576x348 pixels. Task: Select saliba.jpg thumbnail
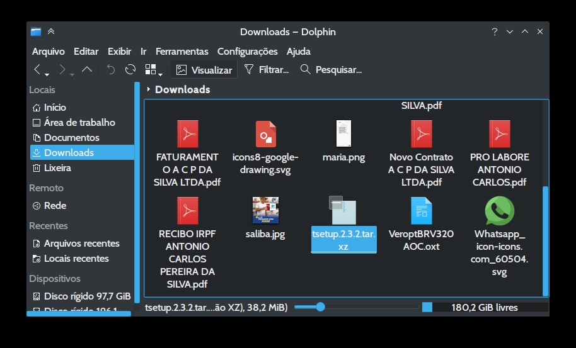[x=265, y=210]
